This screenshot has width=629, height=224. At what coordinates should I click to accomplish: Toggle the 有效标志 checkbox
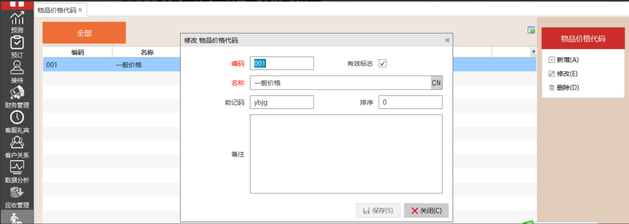click(x=382, y=63)
